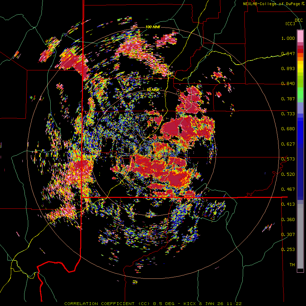306x306 pixels.
Task: Click the 100 NMI range ring label
Action: pyautogui.click(x=153, y=27)
